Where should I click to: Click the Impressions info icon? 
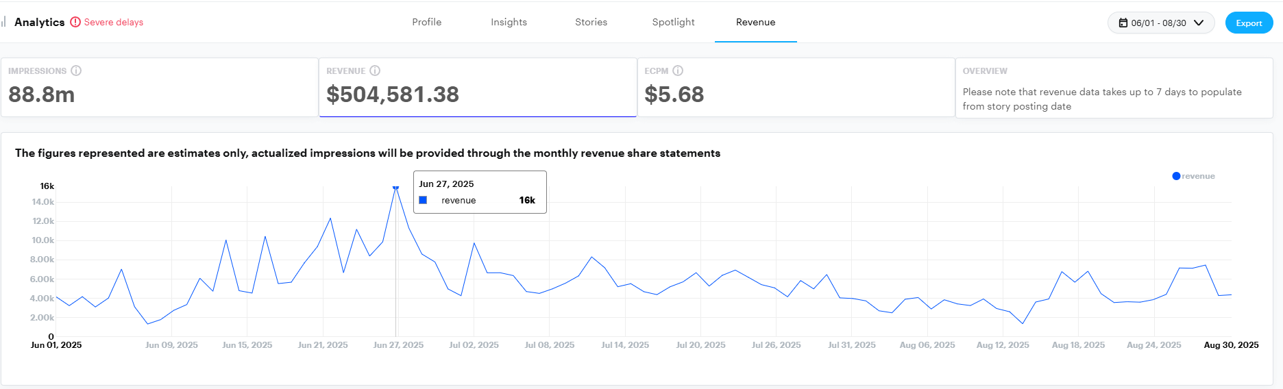76,71
